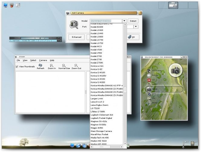Select the Normal Size toolbar icon
Screen dimensions: 201x152
coord(64,66)
